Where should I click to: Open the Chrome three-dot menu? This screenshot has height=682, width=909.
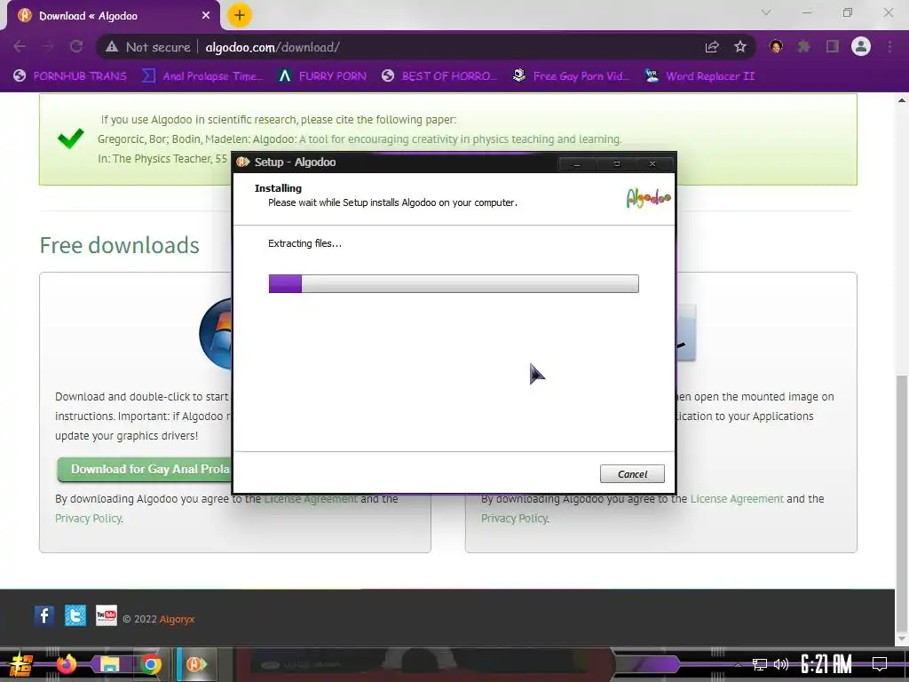pyautogui.click(x=889, y=46)
